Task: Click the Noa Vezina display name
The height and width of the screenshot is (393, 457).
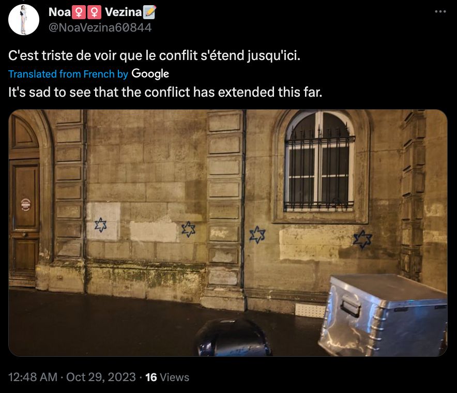Action: pos(102,12)
